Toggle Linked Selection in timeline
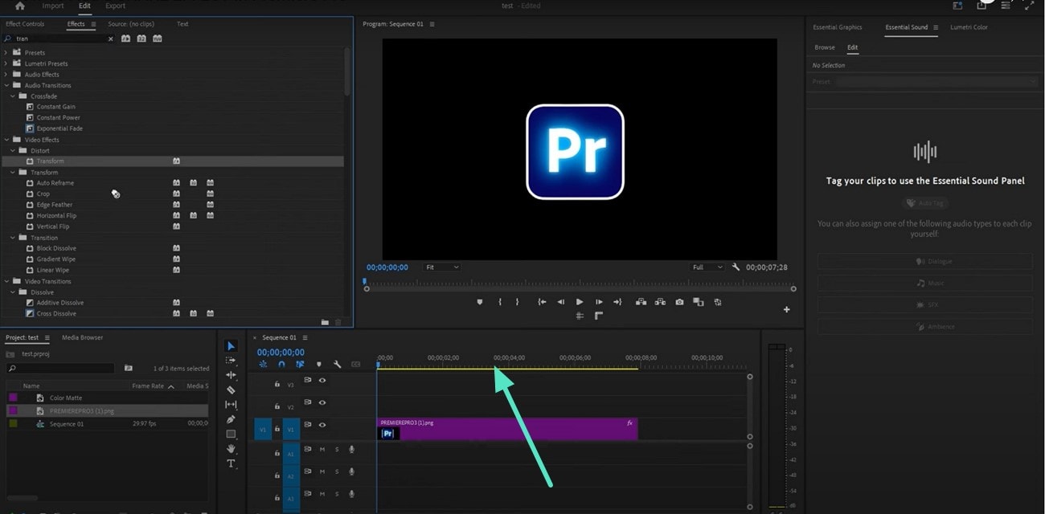 click(300, 364)
